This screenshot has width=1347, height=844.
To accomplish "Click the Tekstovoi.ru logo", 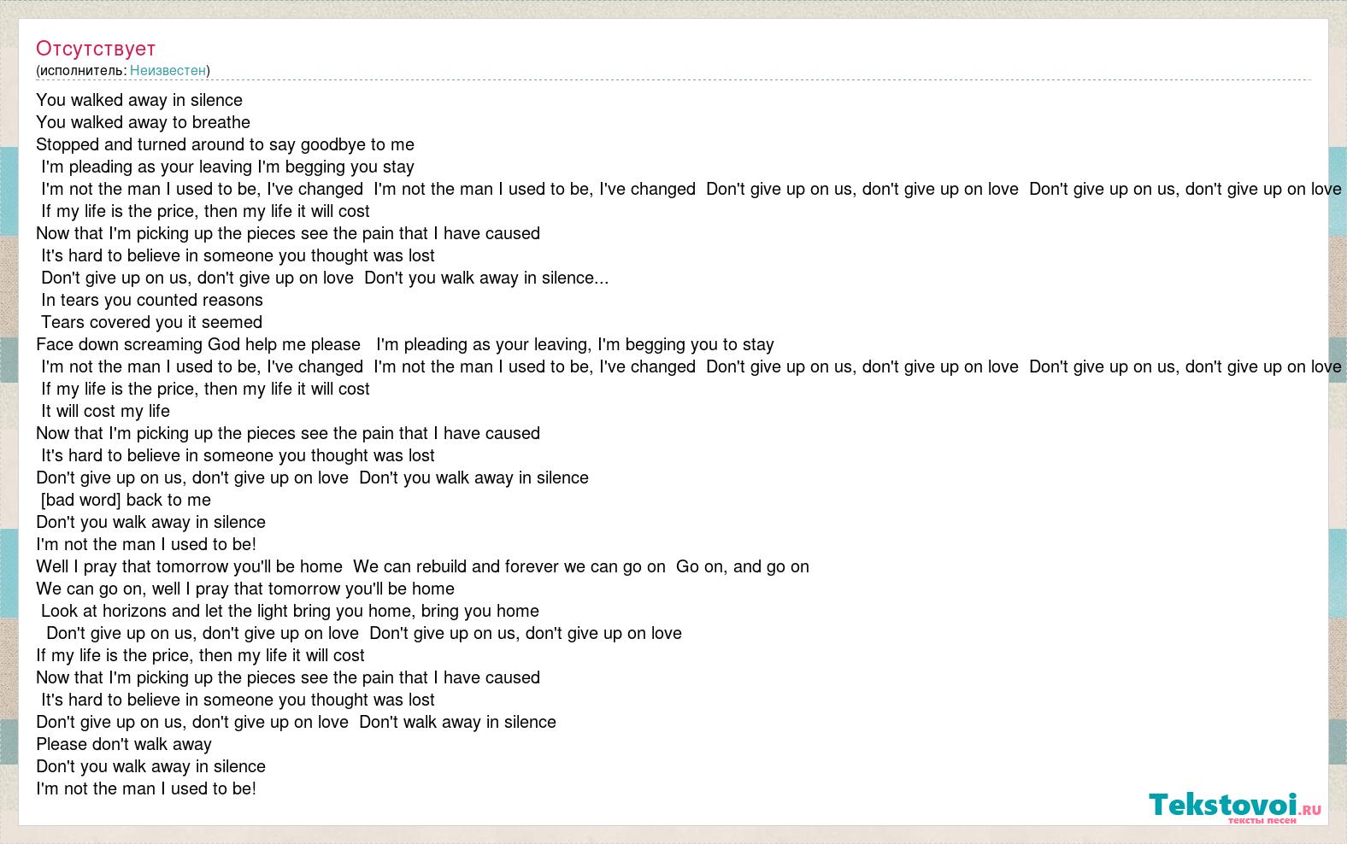I will pyautogui.click(x=1234, y=806).
